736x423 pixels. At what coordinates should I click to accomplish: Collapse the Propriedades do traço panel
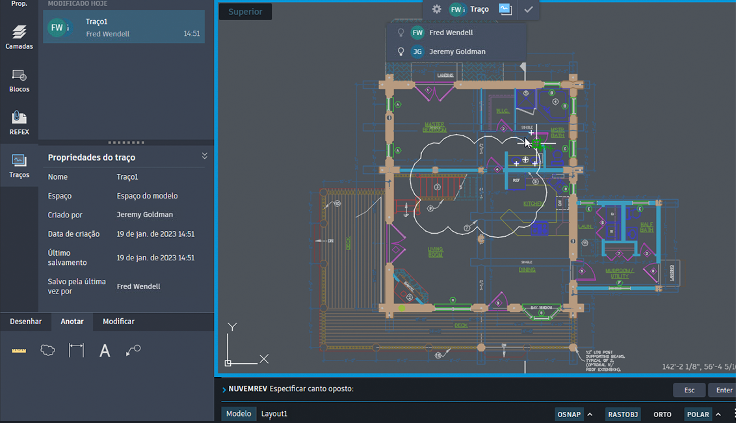pos(204,156)
